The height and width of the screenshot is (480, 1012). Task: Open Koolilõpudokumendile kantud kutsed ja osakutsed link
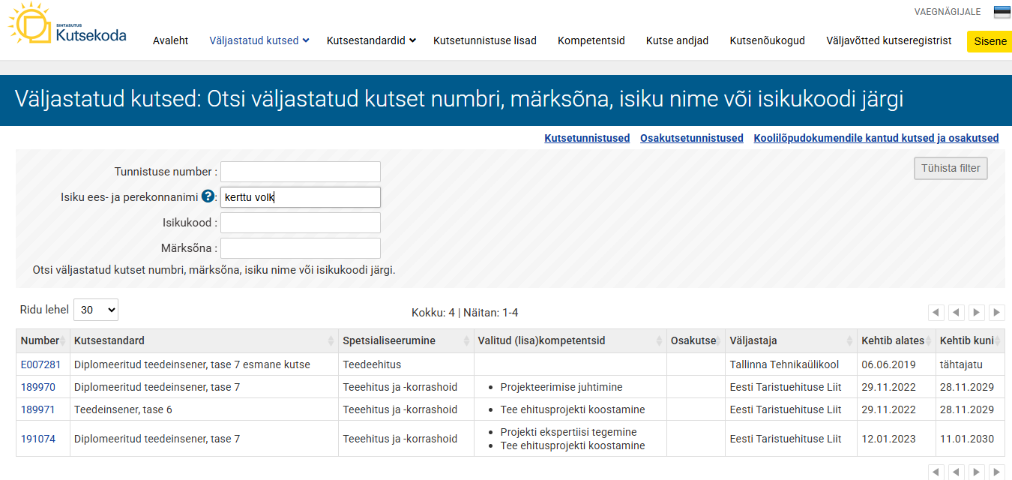[876, 138]
